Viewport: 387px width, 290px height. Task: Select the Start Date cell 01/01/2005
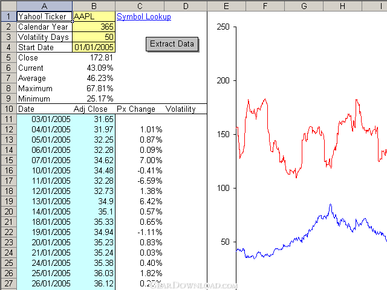(93, 48)
